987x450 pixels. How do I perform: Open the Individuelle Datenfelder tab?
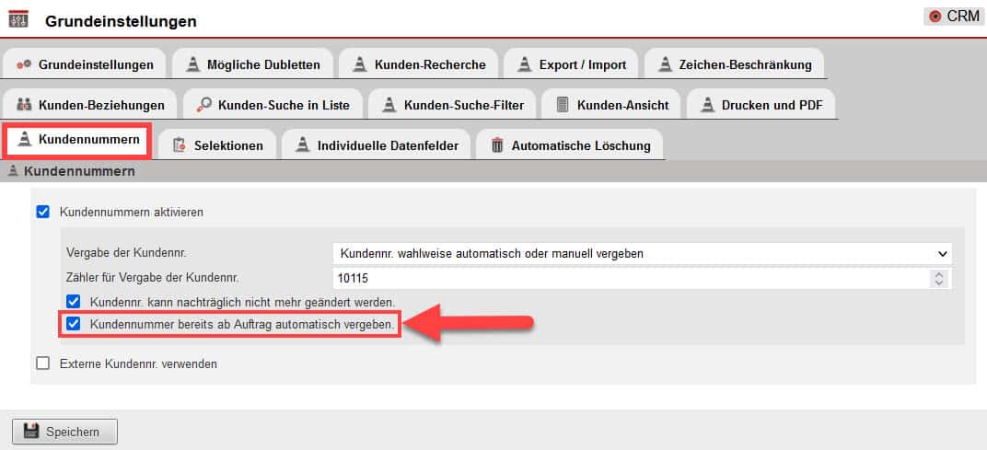[x=377, y=145]
